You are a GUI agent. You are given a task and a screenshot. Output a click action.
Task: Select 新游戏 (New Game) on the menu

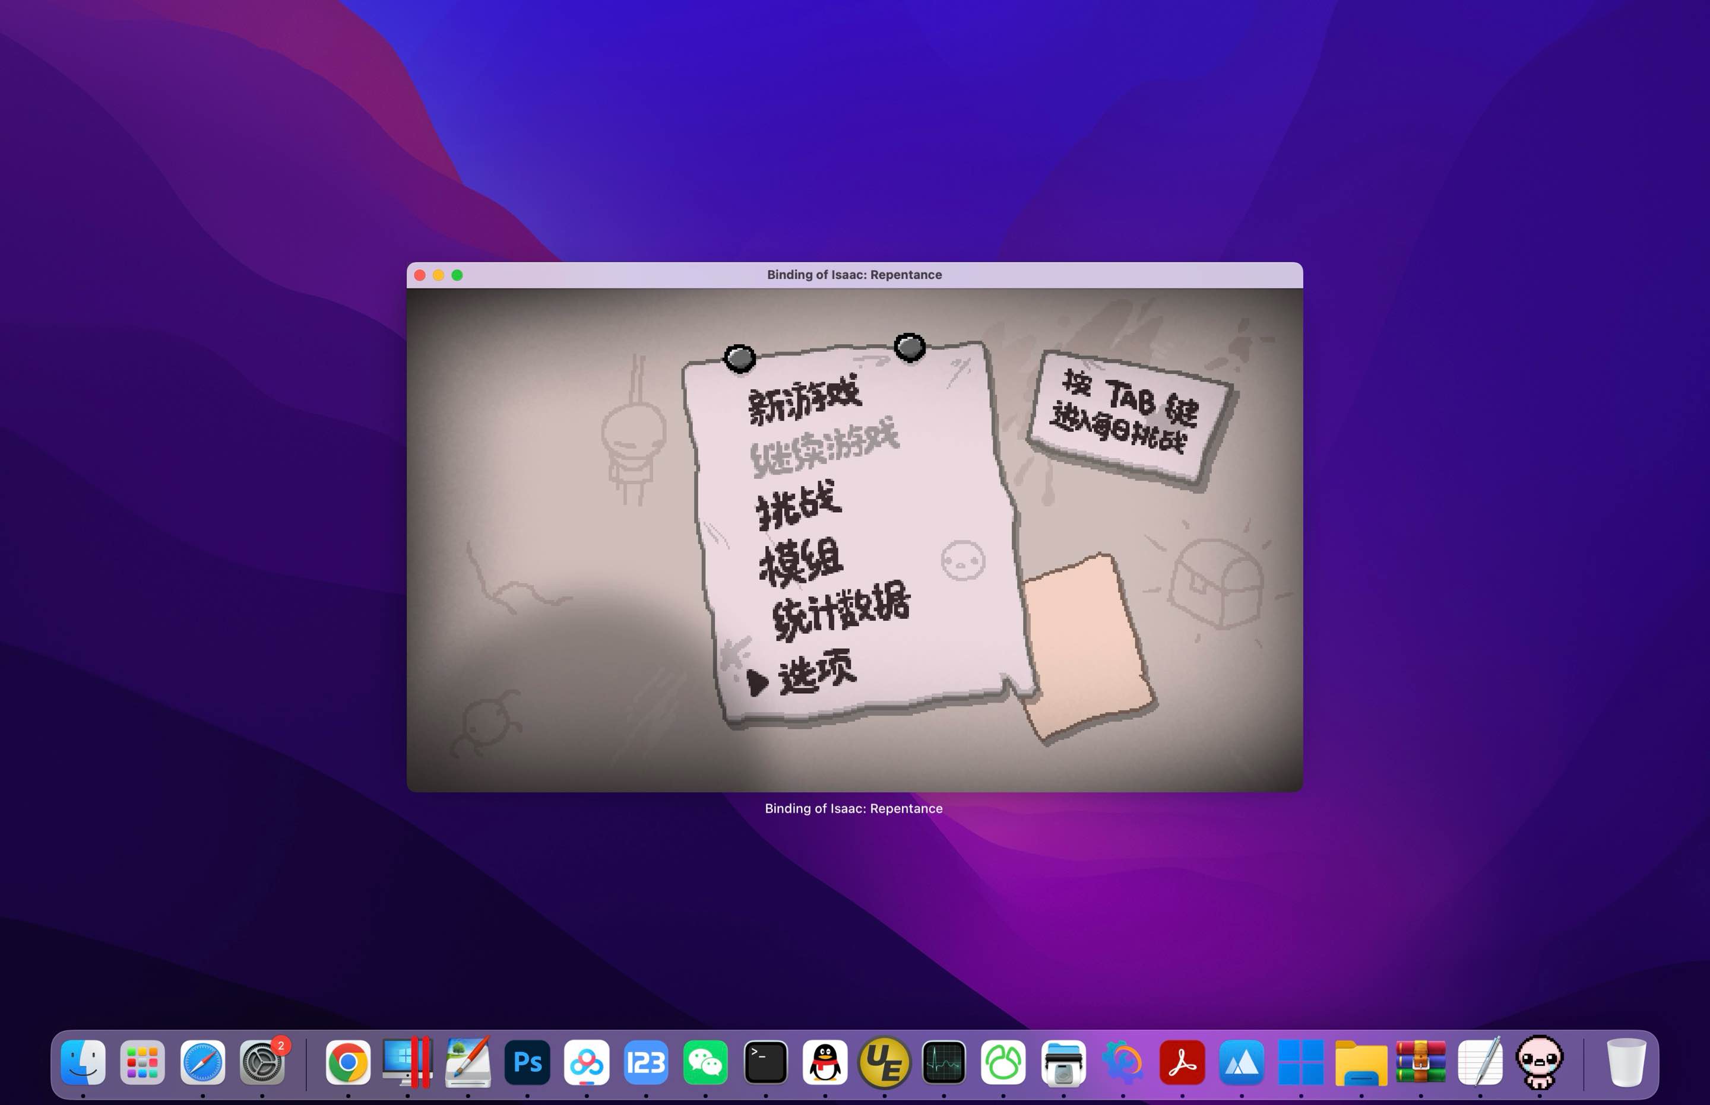pos(804,398)
